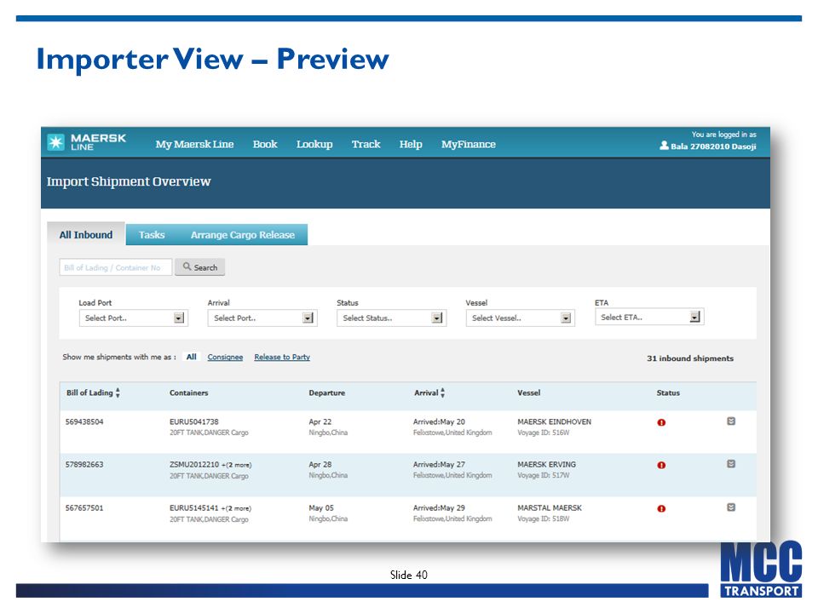Open the Help menu
The height and width of the screenshot is (613, 818).
(x=411, y=145)
